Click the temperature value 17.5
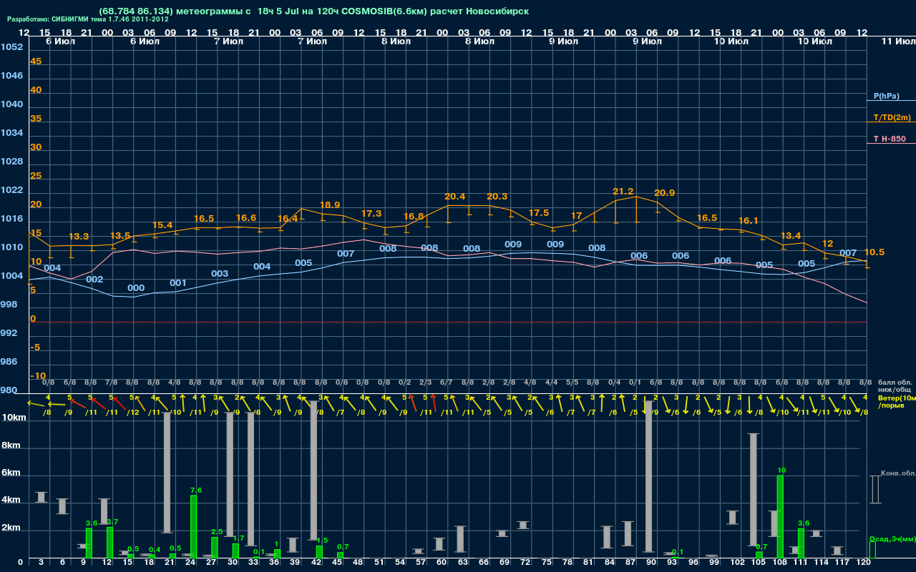916x572 pixels. pos(538,213)
